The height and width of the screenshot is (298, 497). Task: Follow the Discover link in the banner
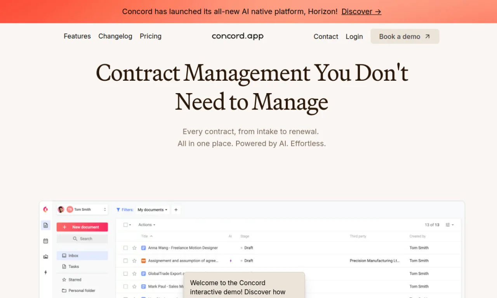pos(361,12)
